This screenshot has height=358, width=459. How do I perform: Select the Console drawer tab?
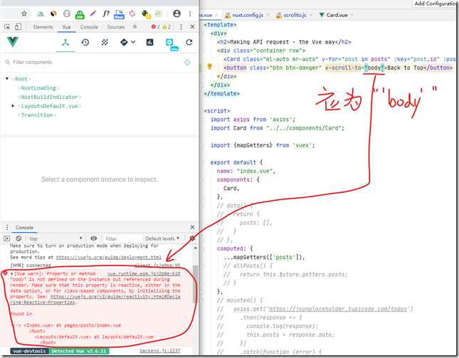(24, 228)
